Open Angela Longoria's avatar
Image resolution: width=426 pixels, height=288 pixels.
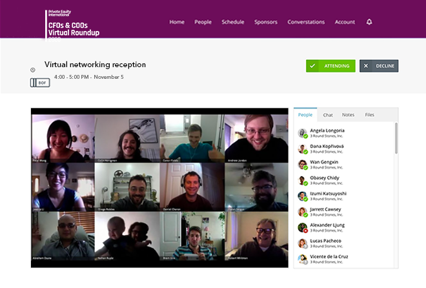pyautogui.click(x=302, y=133)
